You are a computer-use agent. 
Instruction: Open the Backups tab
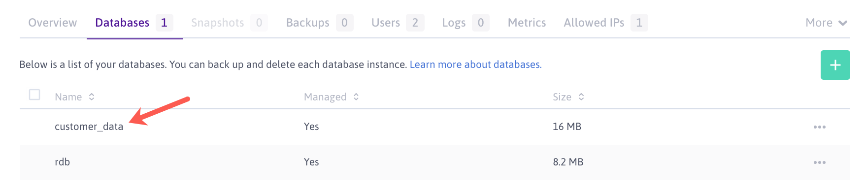(x=320, y=23)
